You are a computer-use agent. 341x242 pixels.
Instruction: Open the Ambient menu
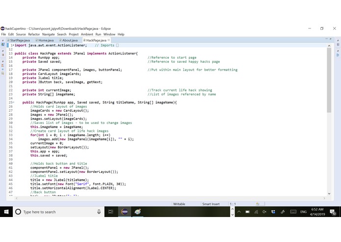tap(87, 34)
